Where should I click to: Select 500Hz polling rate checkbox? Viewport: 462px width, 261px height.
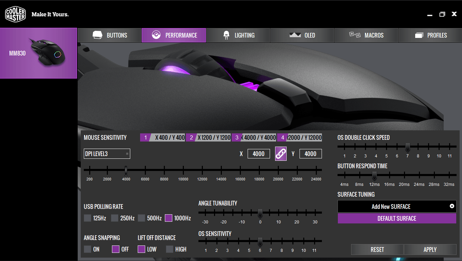pyautogui.click(x=141, y=218)
